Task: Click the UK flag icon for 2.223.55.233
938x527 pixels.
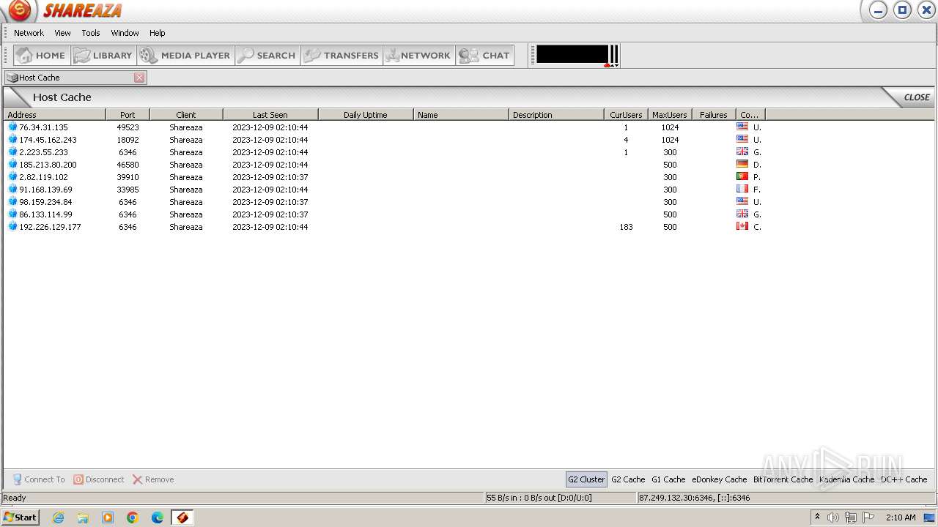Action: pos(742,152)
